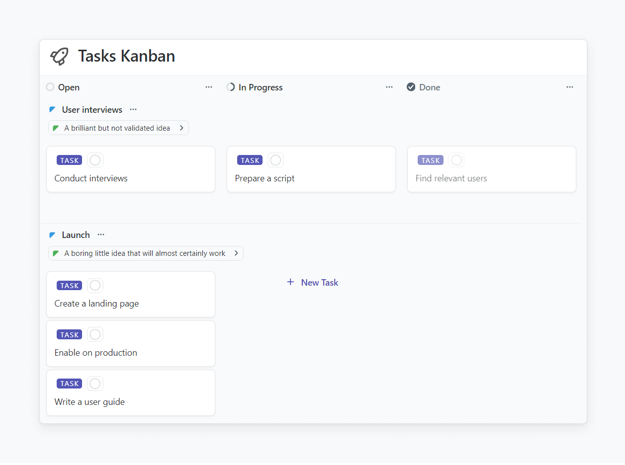Open the Open column three-dot menu
Image resolution: width=625 pixels, height=465 pixels.
209,87
